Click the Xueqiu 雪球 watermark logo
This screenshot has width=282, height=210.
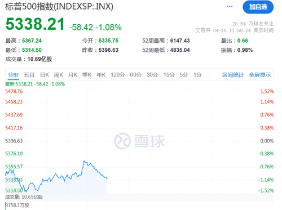139,141
